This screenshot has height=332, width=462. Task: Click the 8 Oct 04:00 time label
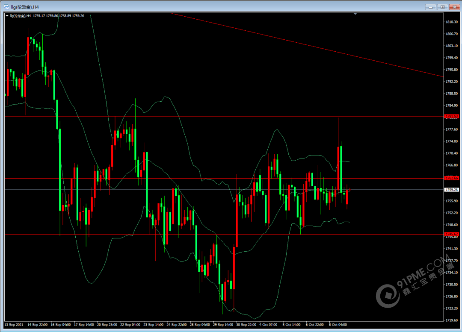coord(338,325)
